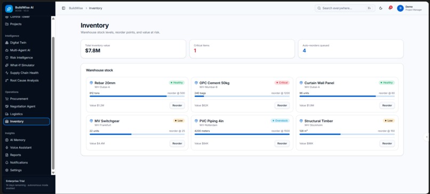Click the MV Switchgear package icon
The image size is (430, 194).
tap(91, 121)
